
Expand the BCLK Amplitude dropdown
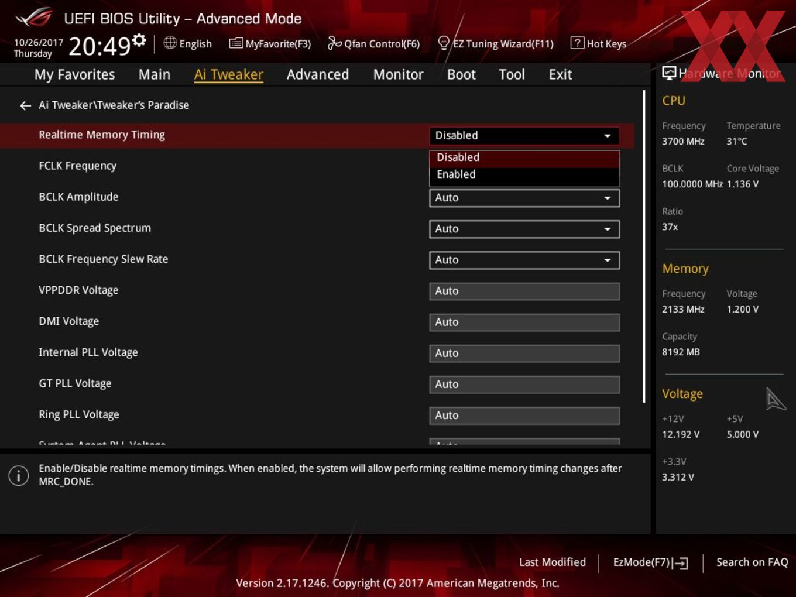524,198
